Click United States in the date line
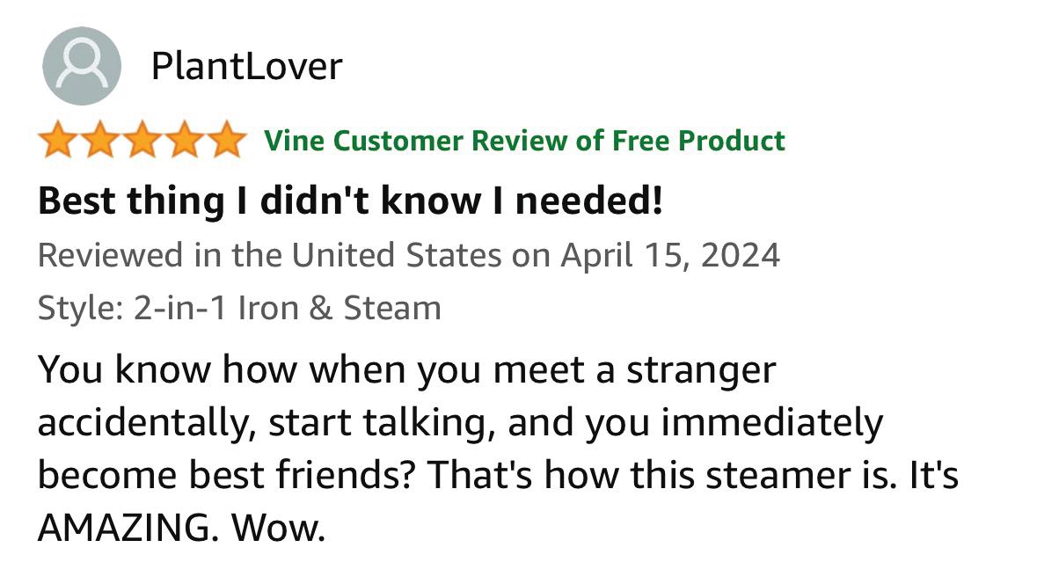 [x=396, y=256]
